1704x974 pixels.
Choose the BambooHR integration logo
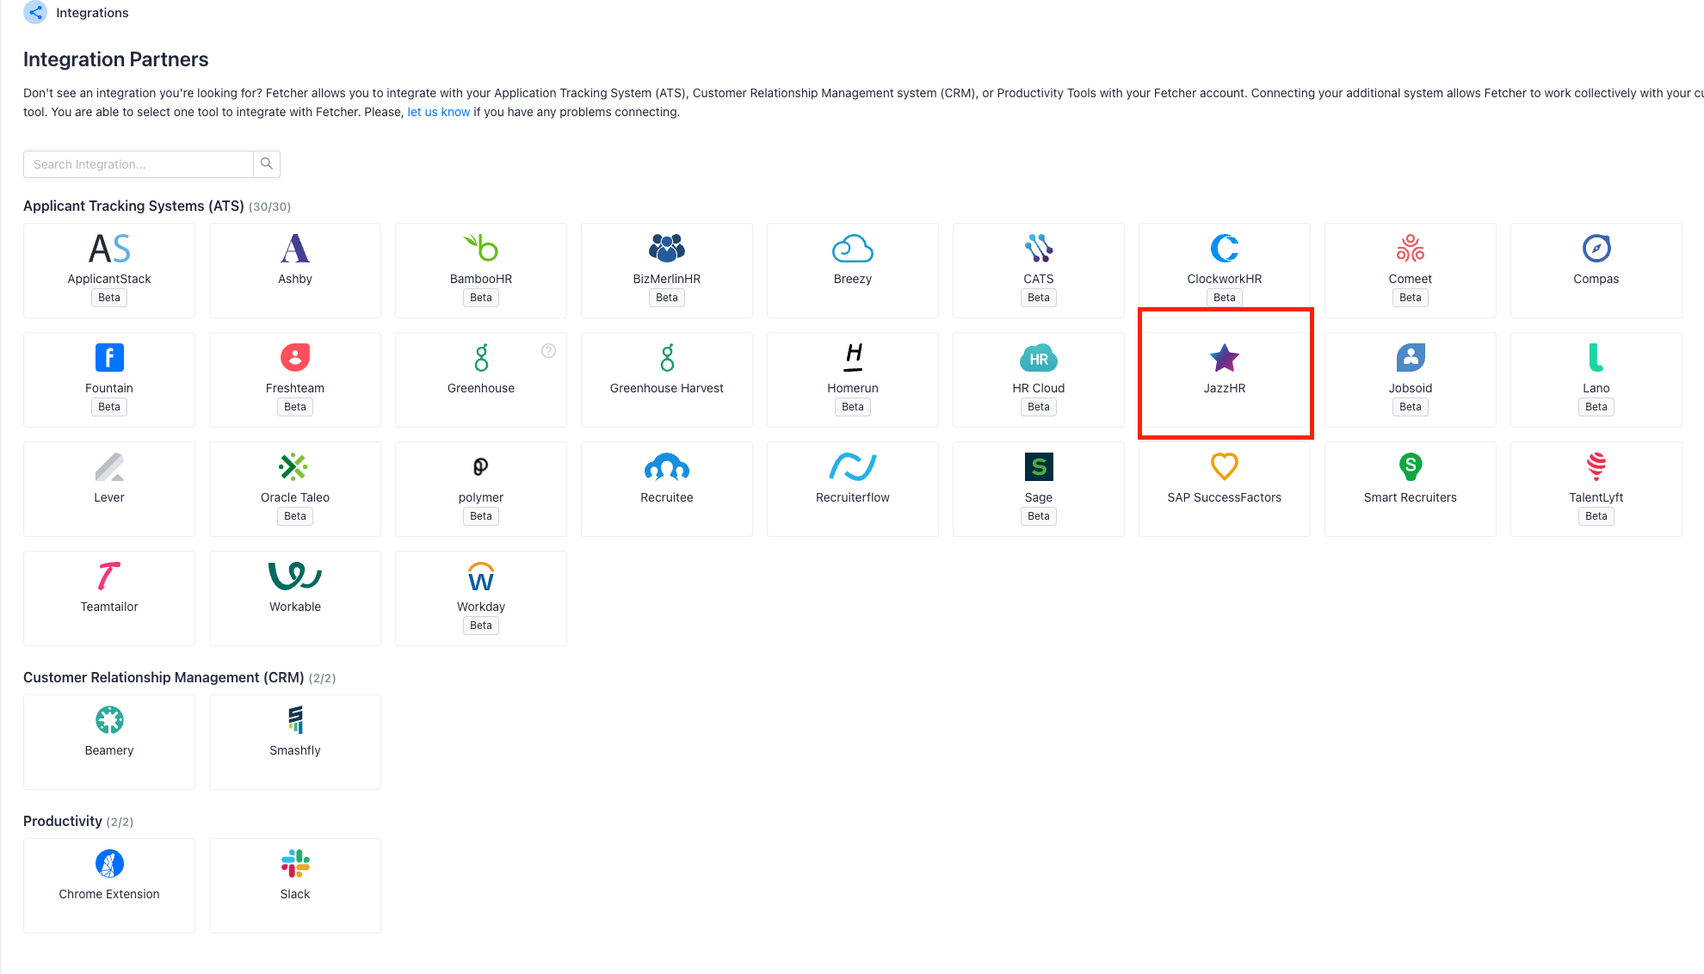(481, 249)
